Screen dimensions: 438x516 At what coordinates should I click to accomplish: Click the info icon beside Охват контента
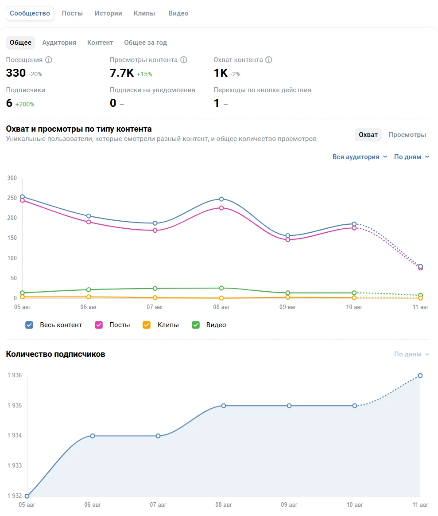[269, 60]
